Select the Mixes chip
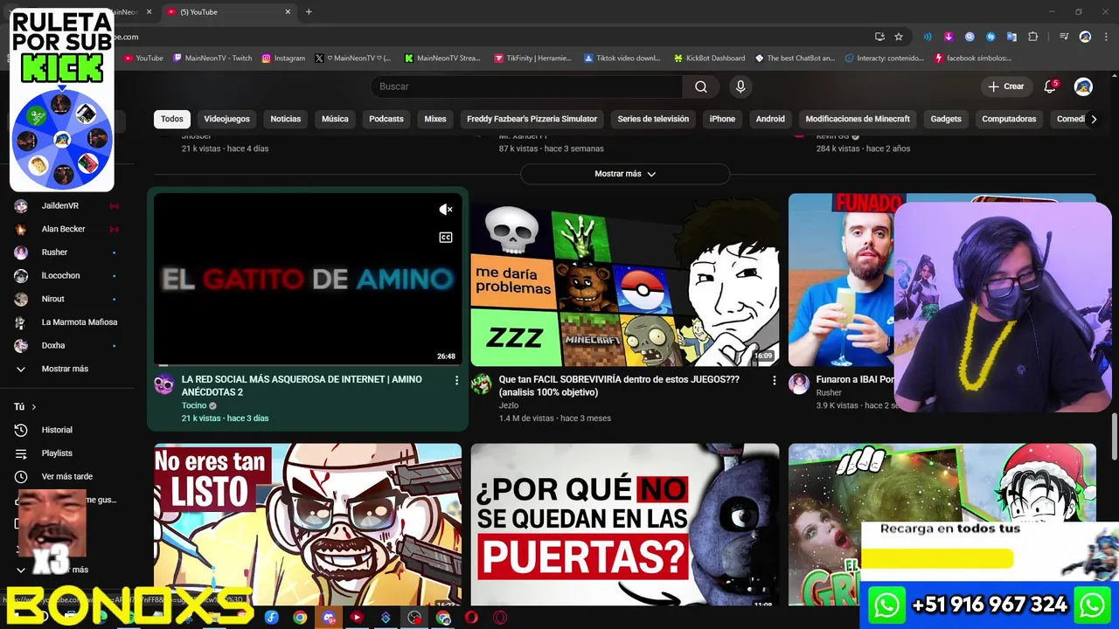The image size is (1119, 629). click(435, 119)
